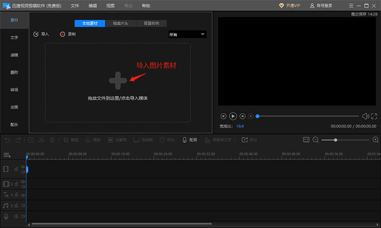
Task: Select the 裁剪 Crop tool
Action: pyautogui.click(x=71, y=140)
